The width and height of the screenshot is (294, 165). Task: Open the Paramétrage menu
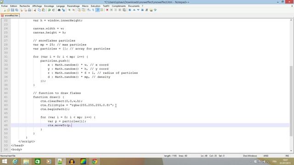tap(73, 6)
